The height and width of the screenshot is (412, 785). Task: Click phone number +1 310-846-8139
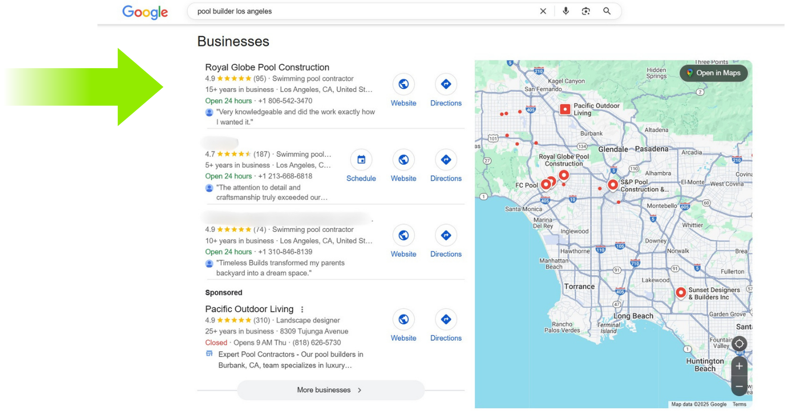(285, 252)
